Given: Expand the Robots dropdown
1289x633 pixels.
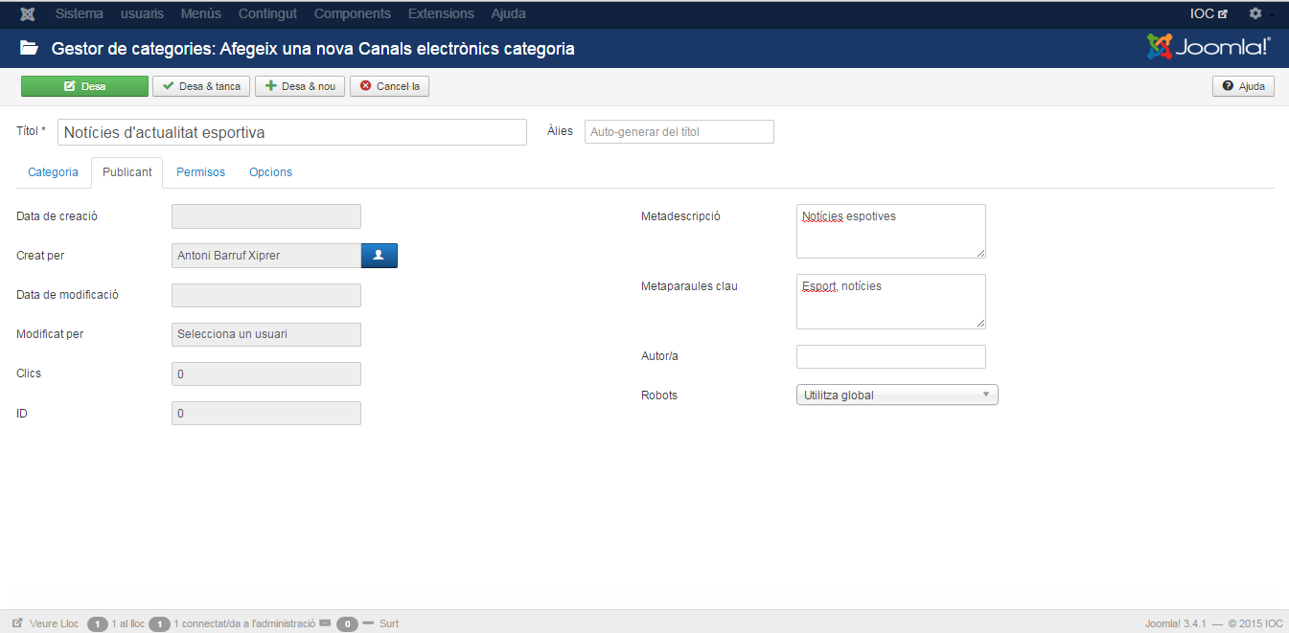Looking at the screenshot, I should pyautogui.click(x=897, y=395).
